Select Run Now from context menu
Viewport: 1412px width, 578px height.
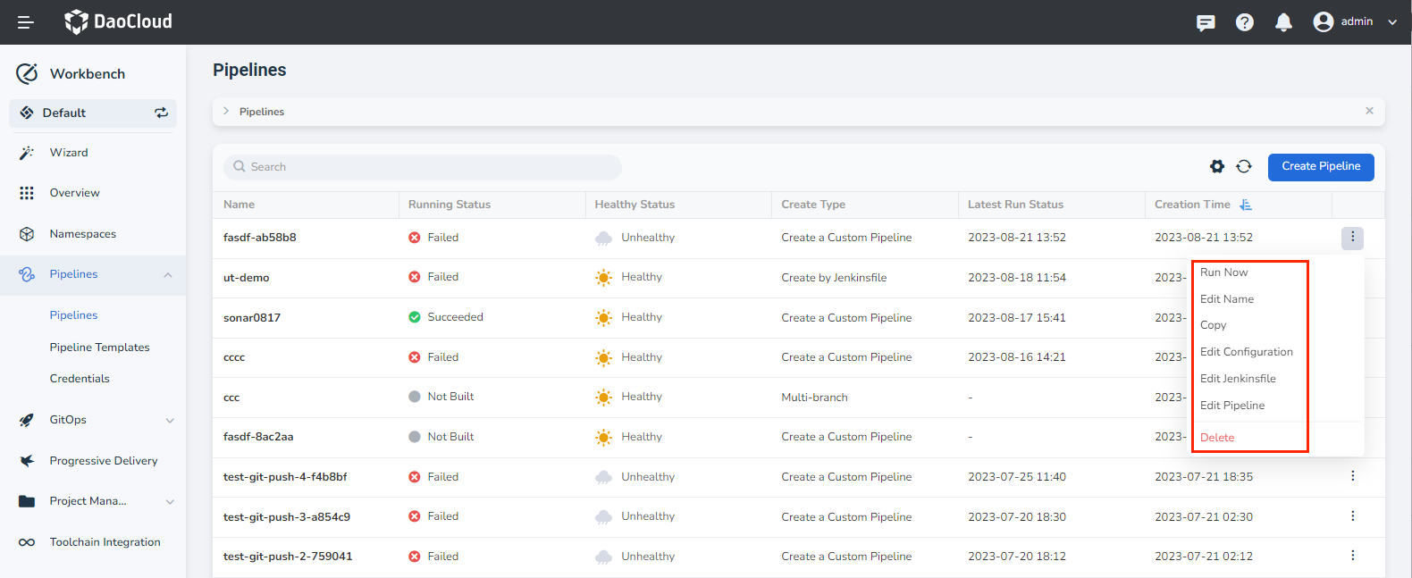pyautogui.click(x=1223, y=272)
